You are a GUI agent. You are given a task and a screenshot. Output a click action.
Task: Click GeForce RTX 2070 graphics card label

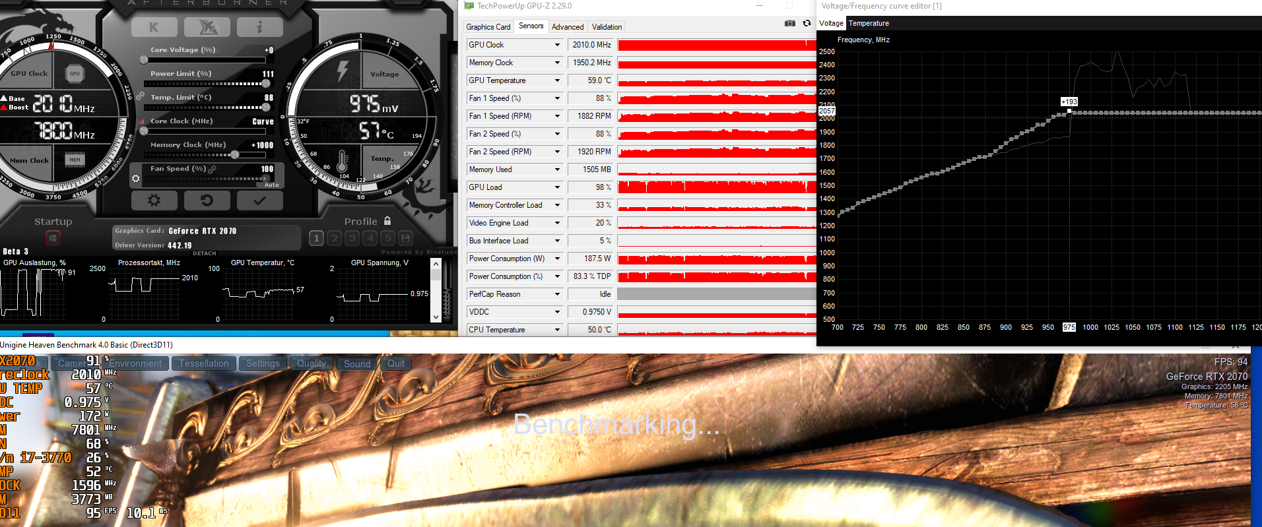(202, 231)
